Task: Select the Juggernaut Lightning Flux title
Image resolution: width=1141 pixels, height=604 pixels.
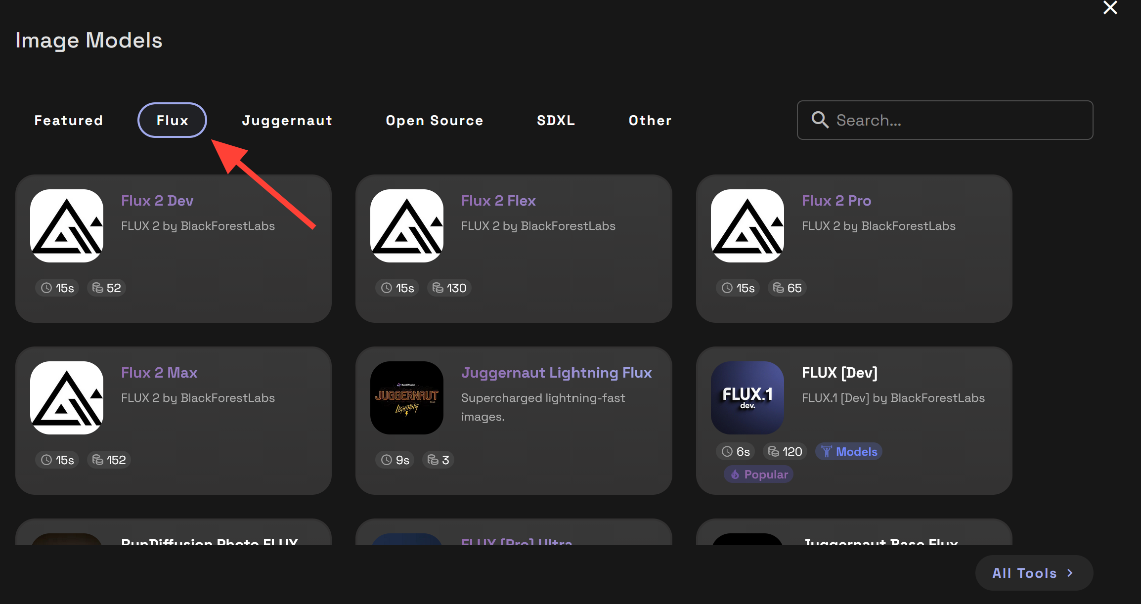Action: point(557,373)
